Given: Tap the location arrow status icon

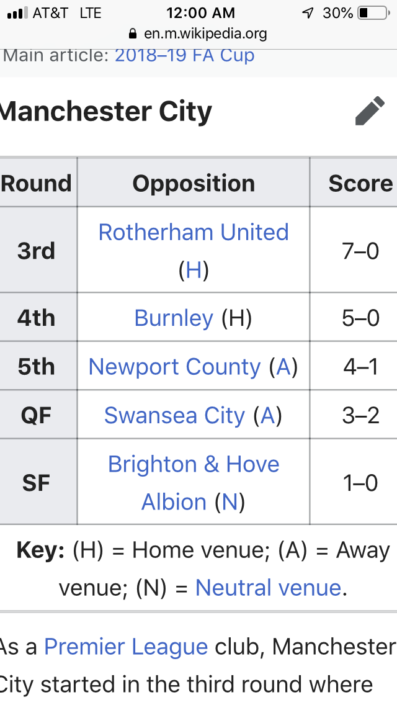Looking at the screenshot, I should [308, 12].
